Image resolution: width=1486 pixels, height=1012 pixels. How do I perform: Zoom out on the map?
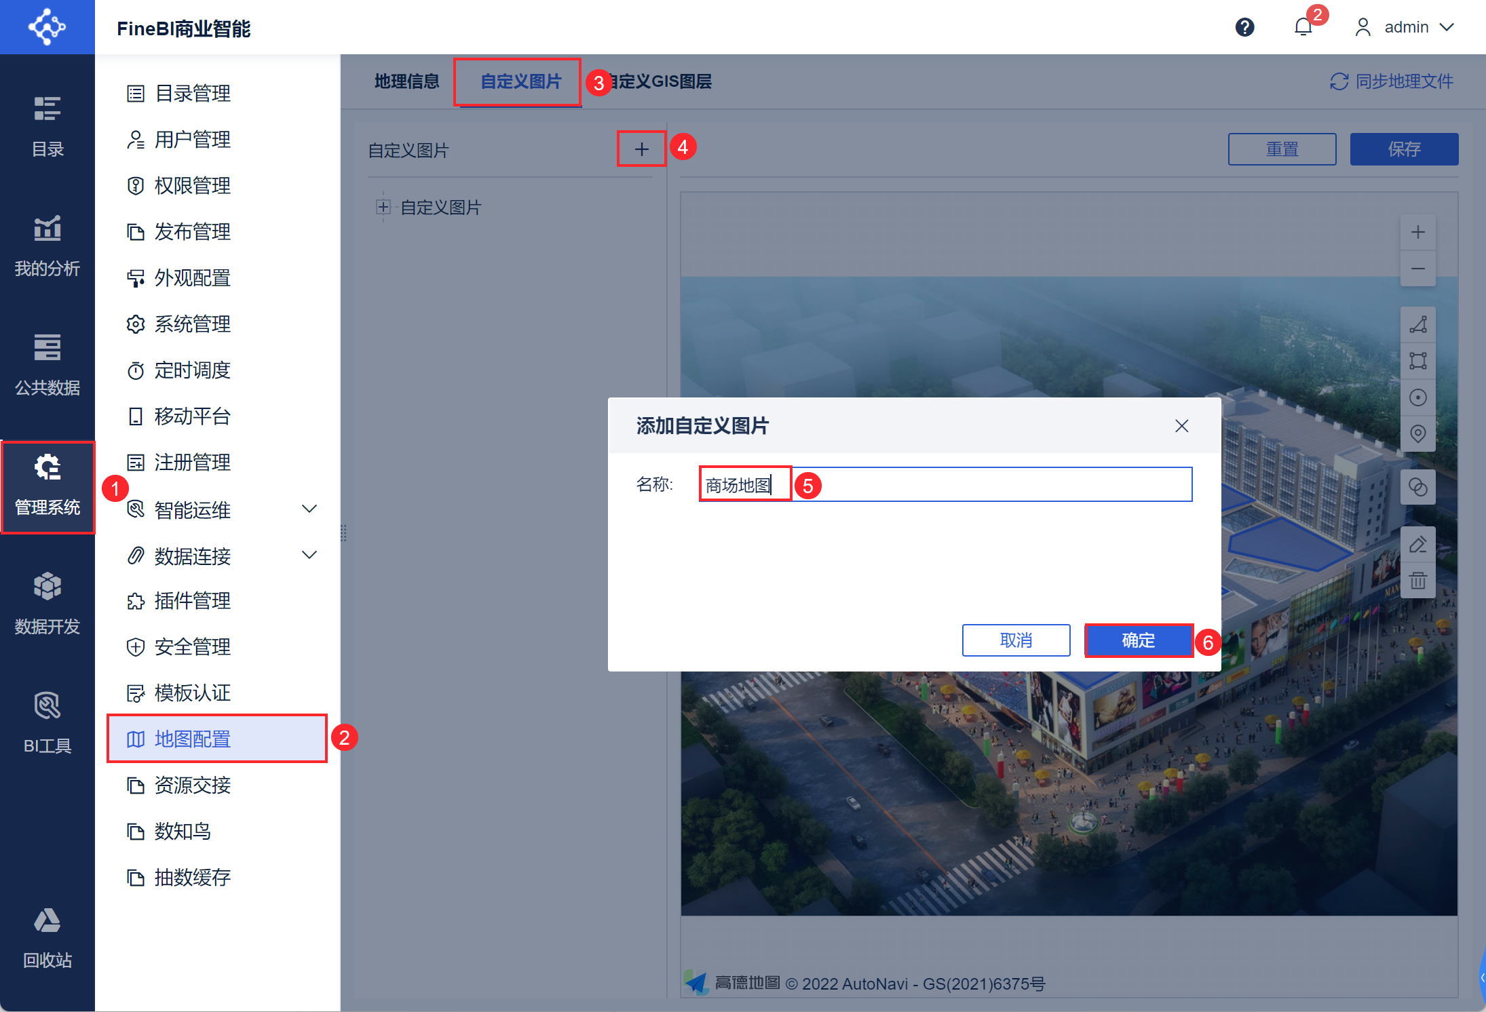point(1417,269)
